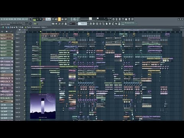Open the OPTIONS menu
The height and width of the screenshot is (138, 184).
[19, 19]
